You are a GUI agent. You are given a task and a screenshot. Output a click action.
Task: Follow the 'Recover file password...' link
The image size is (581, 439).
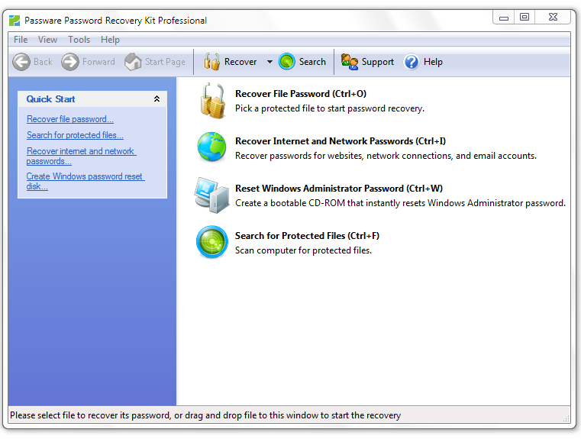(70, 119)
